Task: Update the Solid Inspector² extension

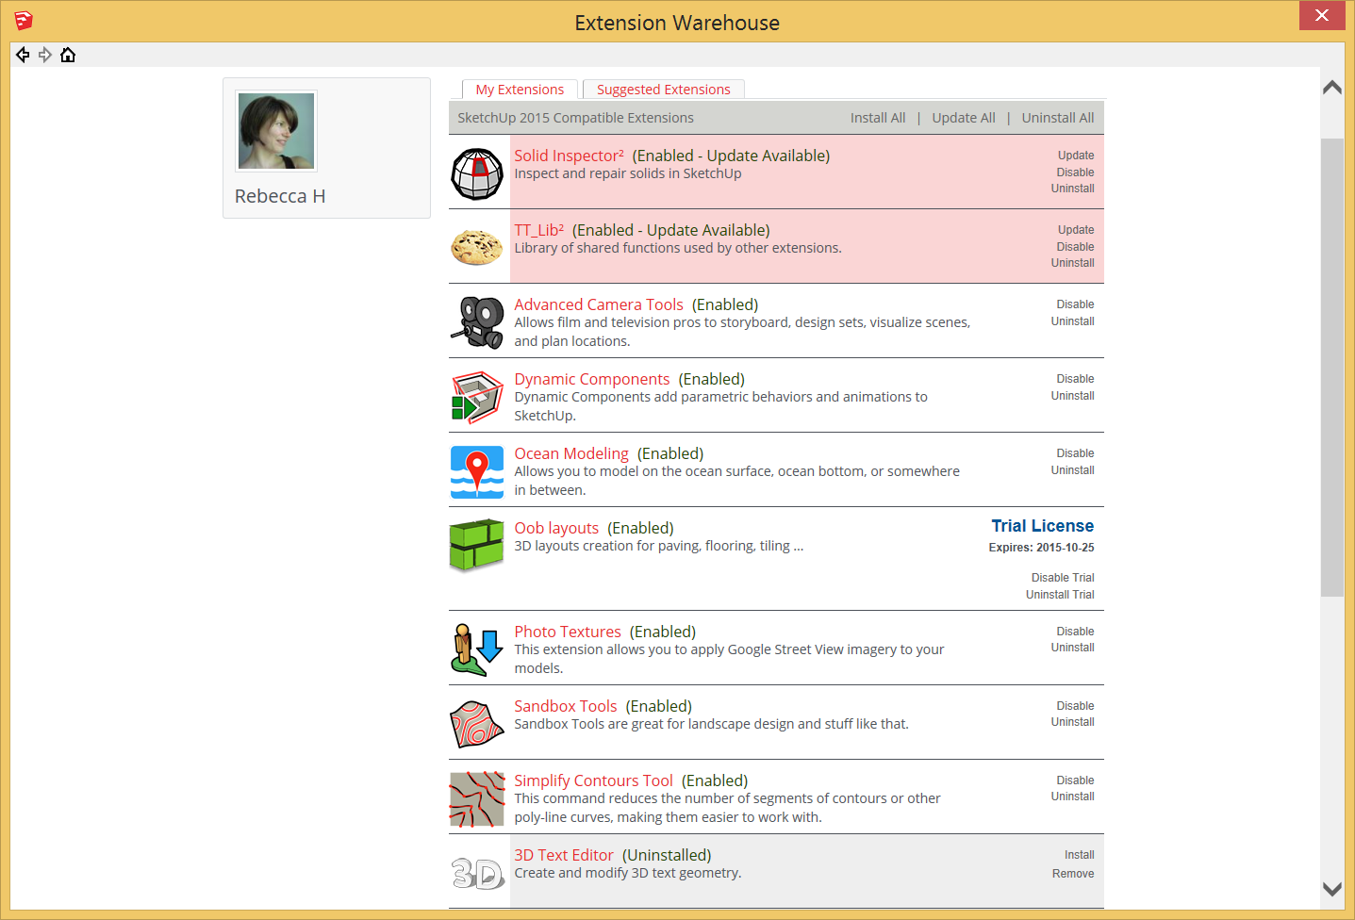Action: [x=1075, y=156]
